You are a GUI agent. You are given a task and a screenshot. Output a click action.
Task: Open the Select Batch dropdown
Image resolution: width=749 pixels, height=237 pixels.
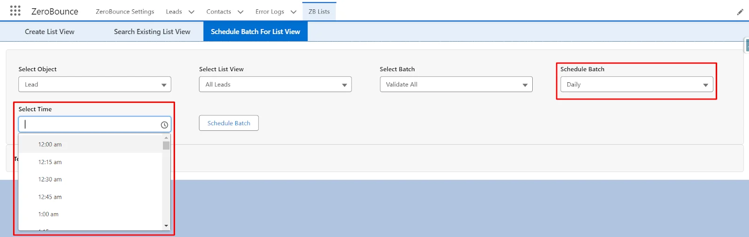[x=455, y=85]
